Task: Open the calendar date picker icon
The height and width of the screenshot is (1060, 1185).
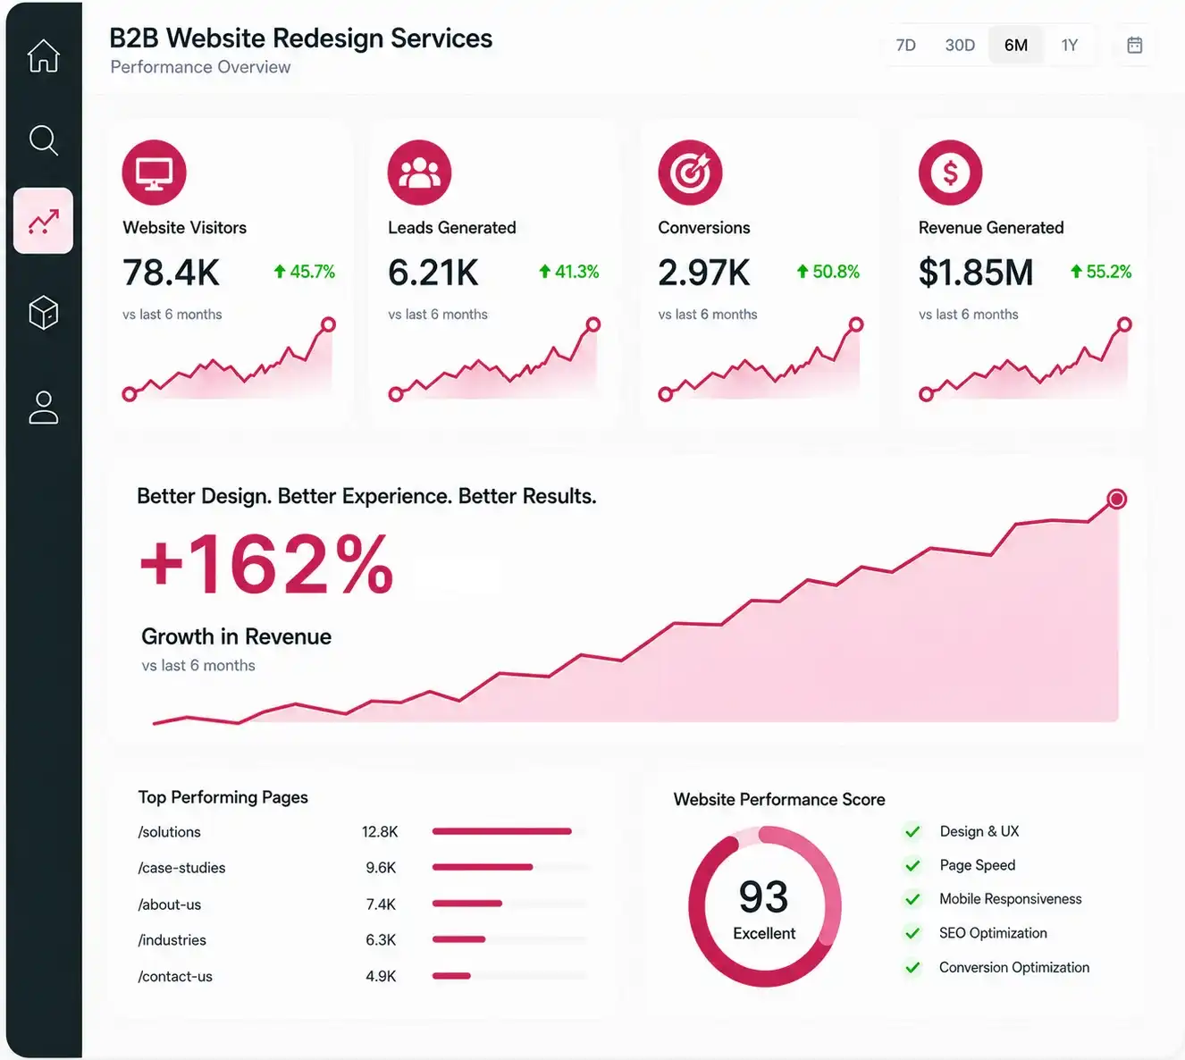Action: 1134,45
